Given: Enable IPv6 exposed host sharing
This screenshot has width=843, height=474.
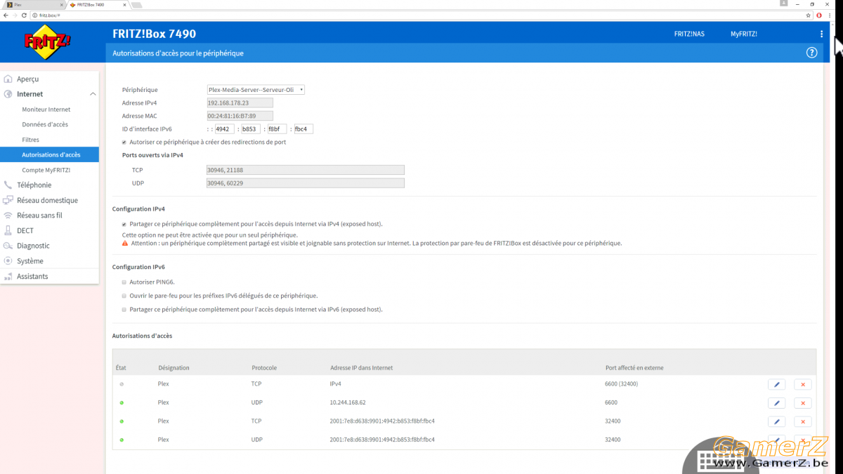Looking at the screenshot, I should click(x=124, y=309).
